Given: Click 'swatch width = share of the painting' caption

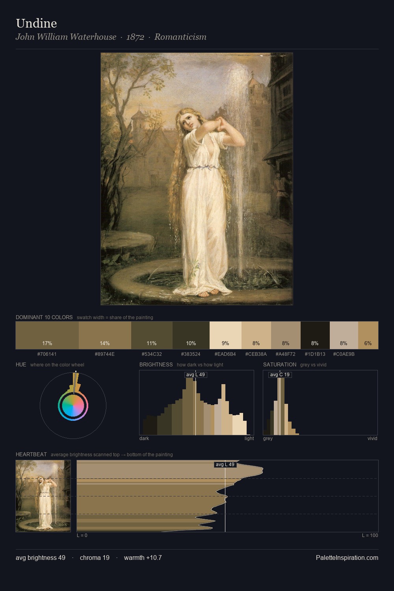Looking at the screenshot, I should (x=115, y=317).
